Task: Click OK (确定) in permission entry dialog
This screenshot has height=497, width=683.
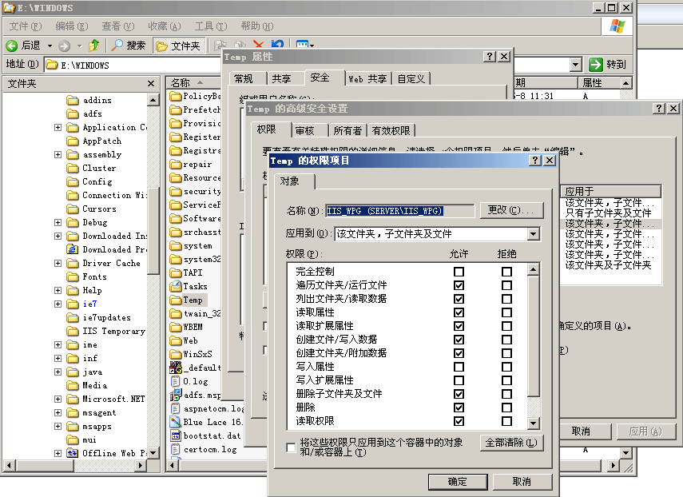Action: pyautogui.click(x=458, y=481)
